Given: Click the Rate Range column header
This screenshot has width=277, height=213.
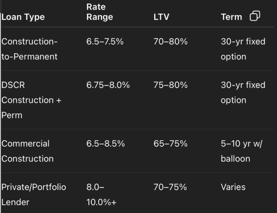Looking at the screenshot, I should coord(100,12).
